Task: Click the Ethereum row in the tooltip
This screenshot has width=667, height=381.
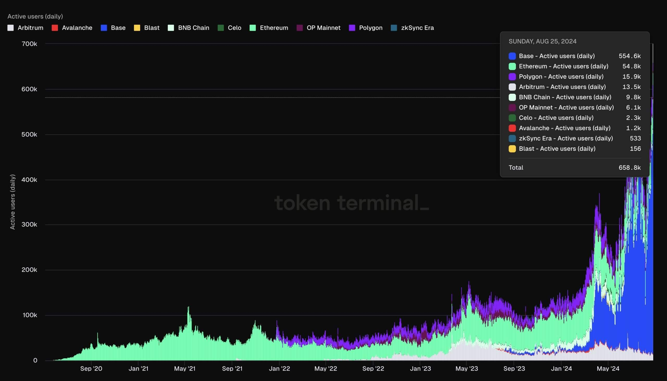Action: point(563,66)
